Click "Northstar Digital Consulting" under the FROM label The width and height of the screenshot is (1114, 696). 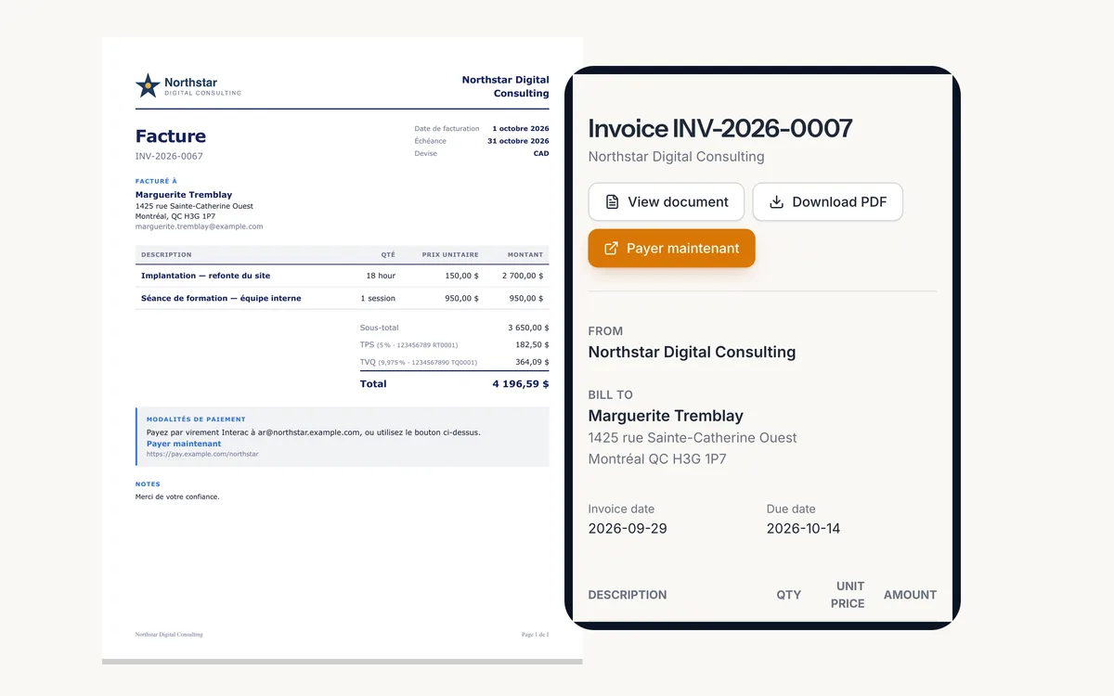[x=692, y=352]
